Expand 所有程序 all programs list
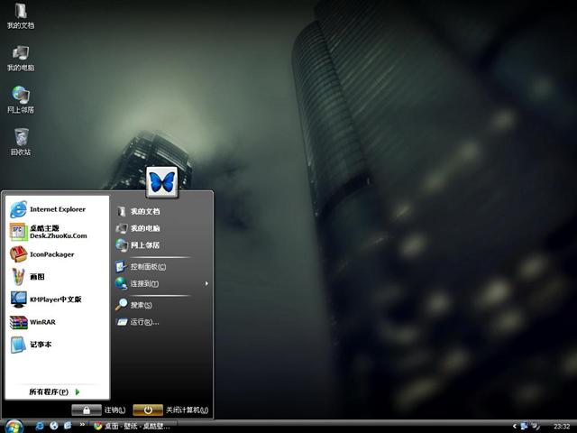This screenshot has height=433, width=577. pyautogui.click(x=54, y=392)
